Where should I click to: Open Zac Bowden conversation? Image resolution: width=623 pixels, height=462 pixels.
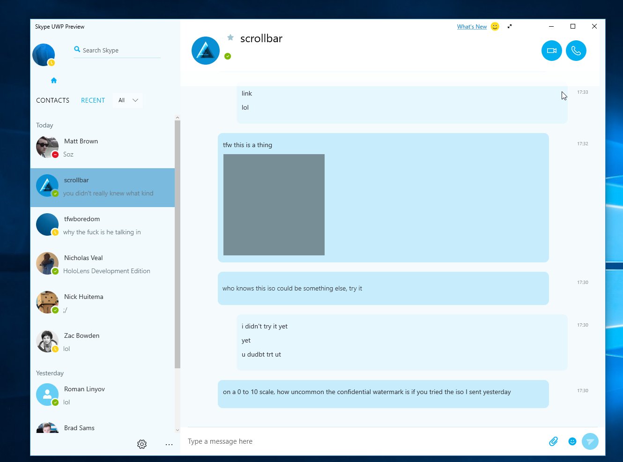pos(103,343)
